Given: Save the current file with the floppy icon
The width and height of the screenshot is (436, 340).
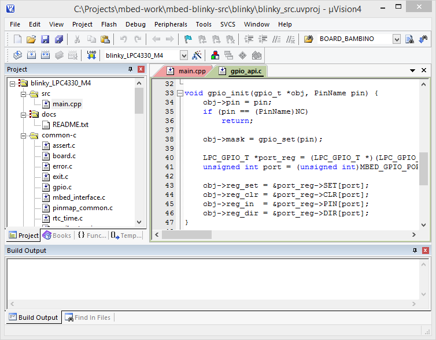Looking at the screenshot, I should pos(45,39).
